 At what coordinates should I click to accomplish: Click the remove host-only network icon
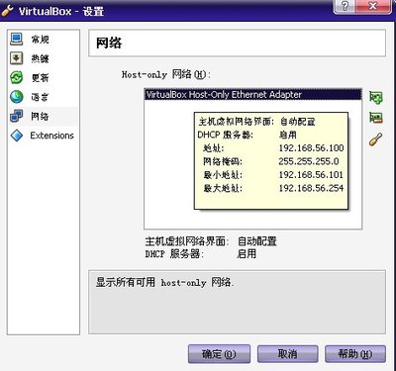(x=376, y=118)
